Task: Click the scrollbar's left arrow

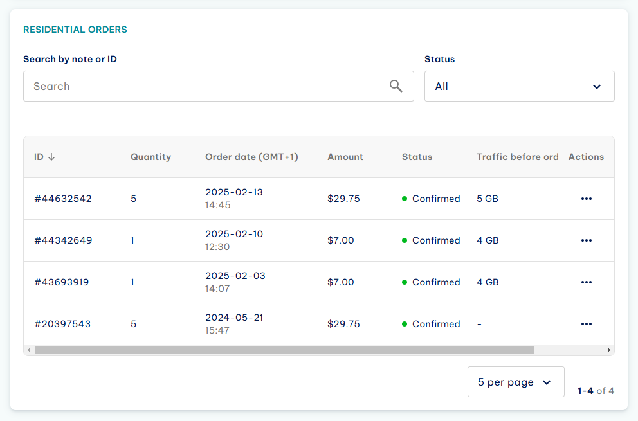Action: pyautogui.click(x=29, y=350)
